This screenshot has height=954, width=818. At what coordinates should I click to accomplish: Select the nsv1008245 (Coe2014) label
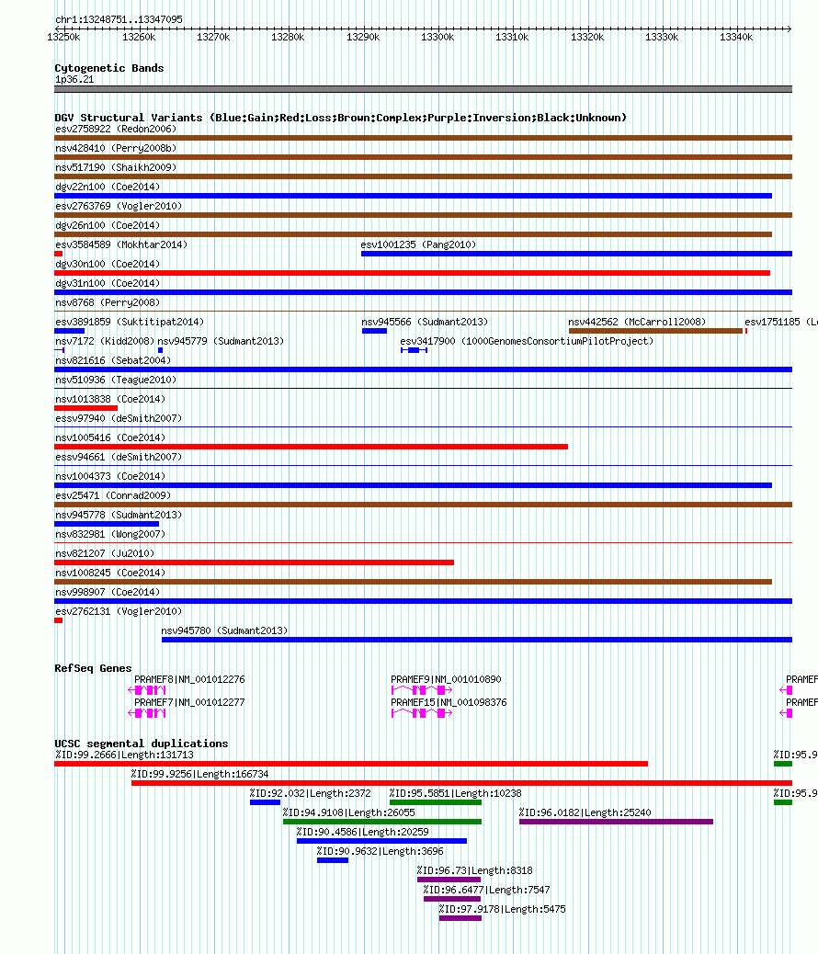pos(110,574)
